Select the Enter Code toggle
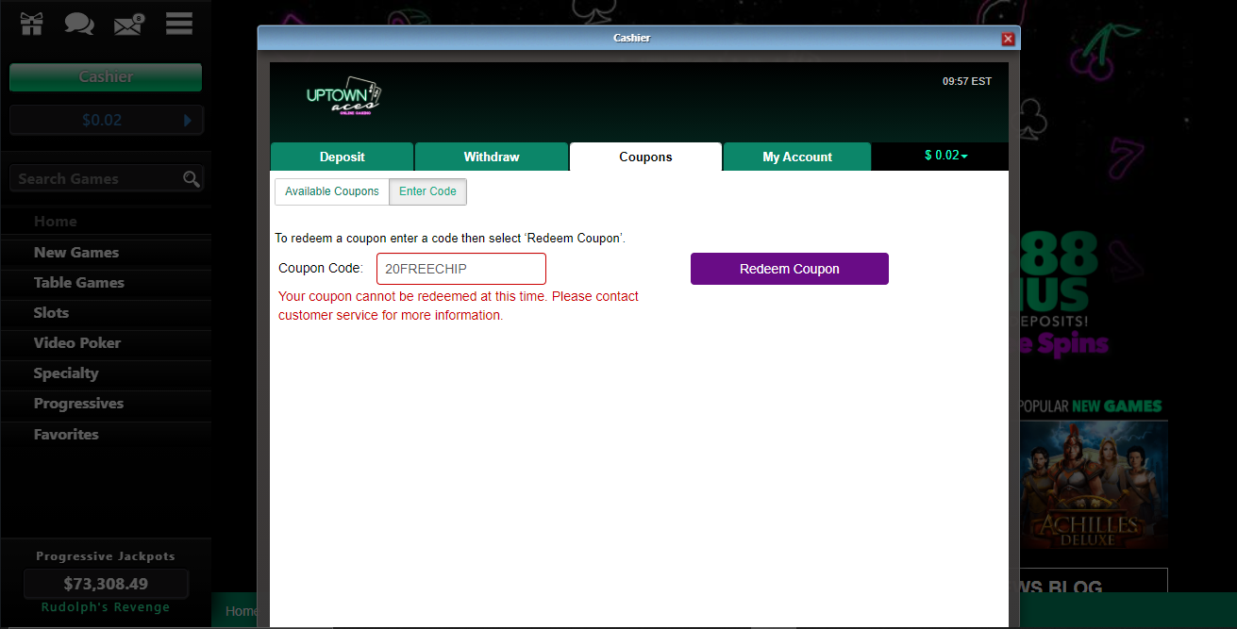 point(427,191)
